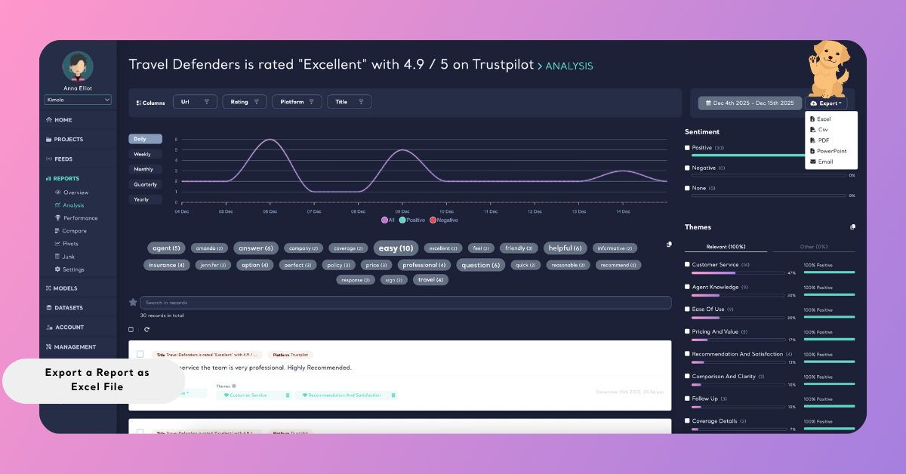Image resolution: width=906 pixels, height=474 pixels.
Task: Set chart interval to Quarterly
Action: 145,184
